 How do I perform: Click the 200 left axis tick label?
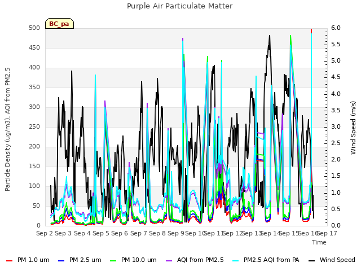34,147
